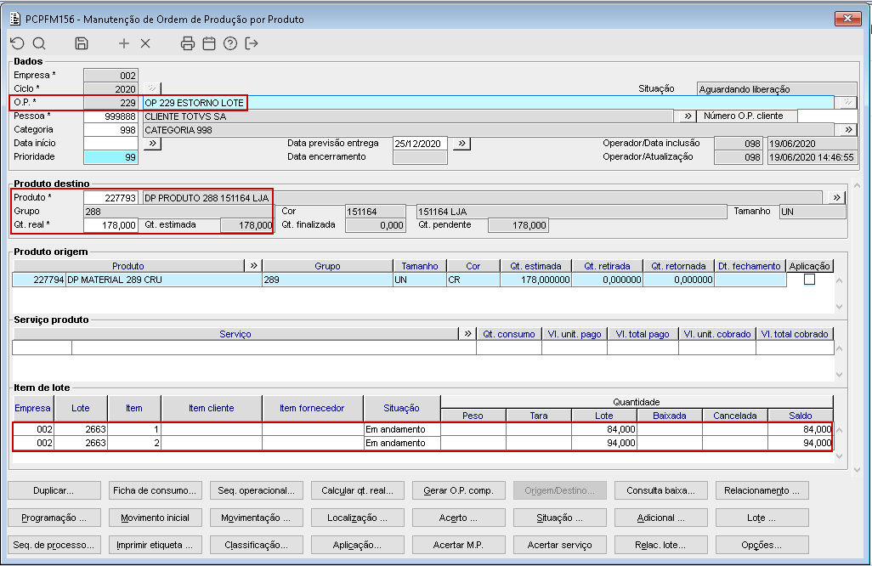Image resolution: width=872 pixels, height=566 pixels.
Task: Open the search magnifier toolbar icon
Action: tap(39, 43)
